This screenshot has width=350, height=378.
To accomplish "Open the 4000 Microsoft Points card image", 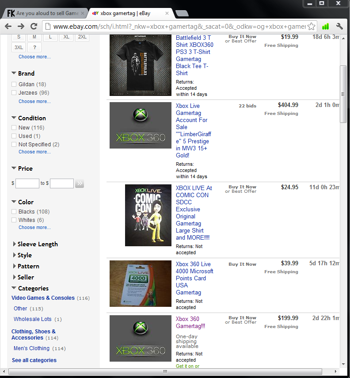I will pyautogui.click(x=140, y=283).
